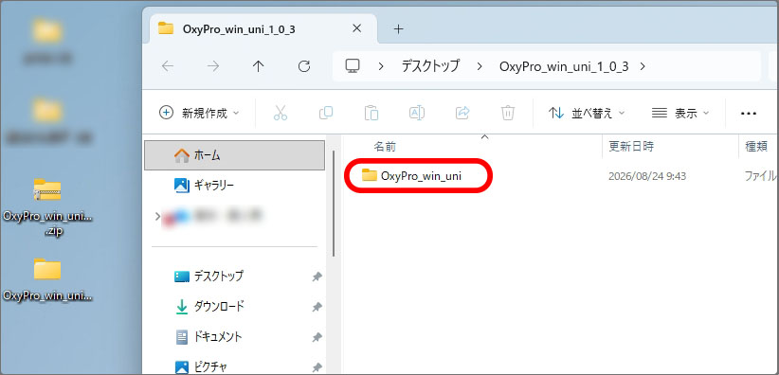Click the Copy icon in toolbar
Image resolution: width=779 pixels, height=375 pixels.
[x=326, y=114]
